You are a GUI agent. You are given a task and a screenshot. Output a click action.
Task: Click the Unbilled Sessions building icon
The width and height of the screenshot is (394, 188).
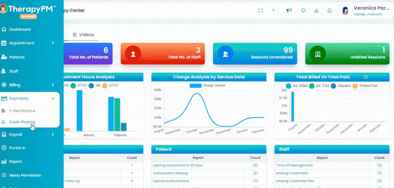(x=318, y=54)
